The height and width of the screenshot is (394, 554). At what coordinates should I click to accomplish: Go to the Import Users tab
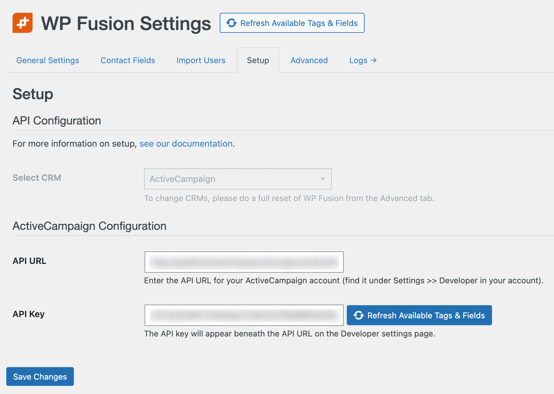201,60
